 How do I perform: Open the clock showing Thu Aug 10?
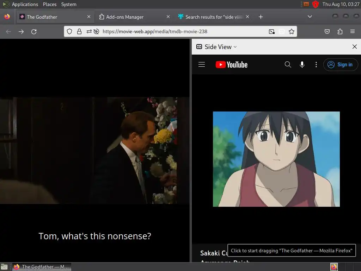point(341,4)
